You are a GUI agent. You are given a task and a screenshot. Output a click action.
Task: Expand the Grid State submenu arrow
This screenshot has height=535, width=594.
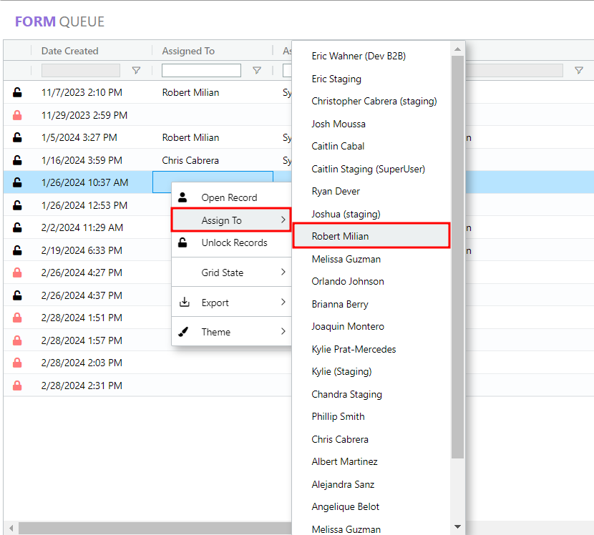click(283, 273)
